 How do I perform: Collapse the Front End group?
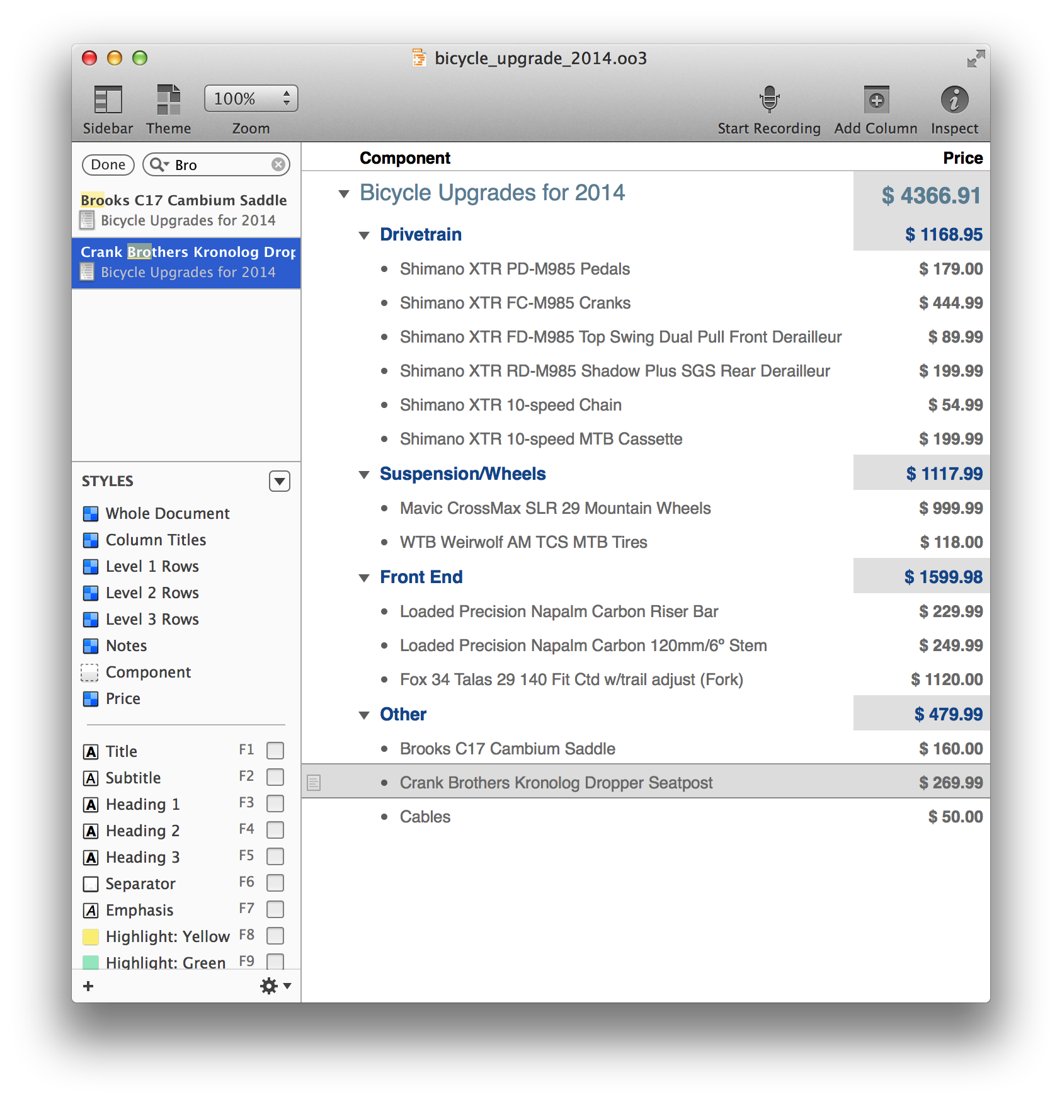point(364,578)
